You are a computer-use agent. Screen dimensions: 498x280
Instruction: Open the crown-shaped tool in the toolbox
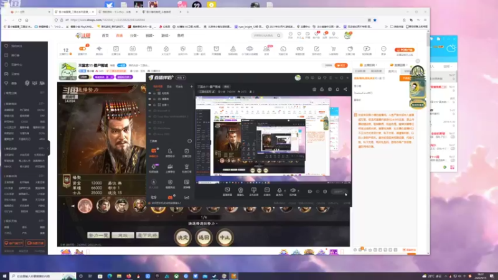(x=170, y=168)
